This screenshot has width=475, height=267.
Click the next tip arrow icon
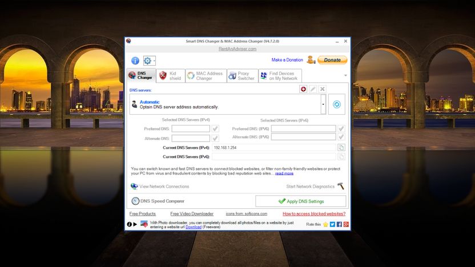(135, 224)
